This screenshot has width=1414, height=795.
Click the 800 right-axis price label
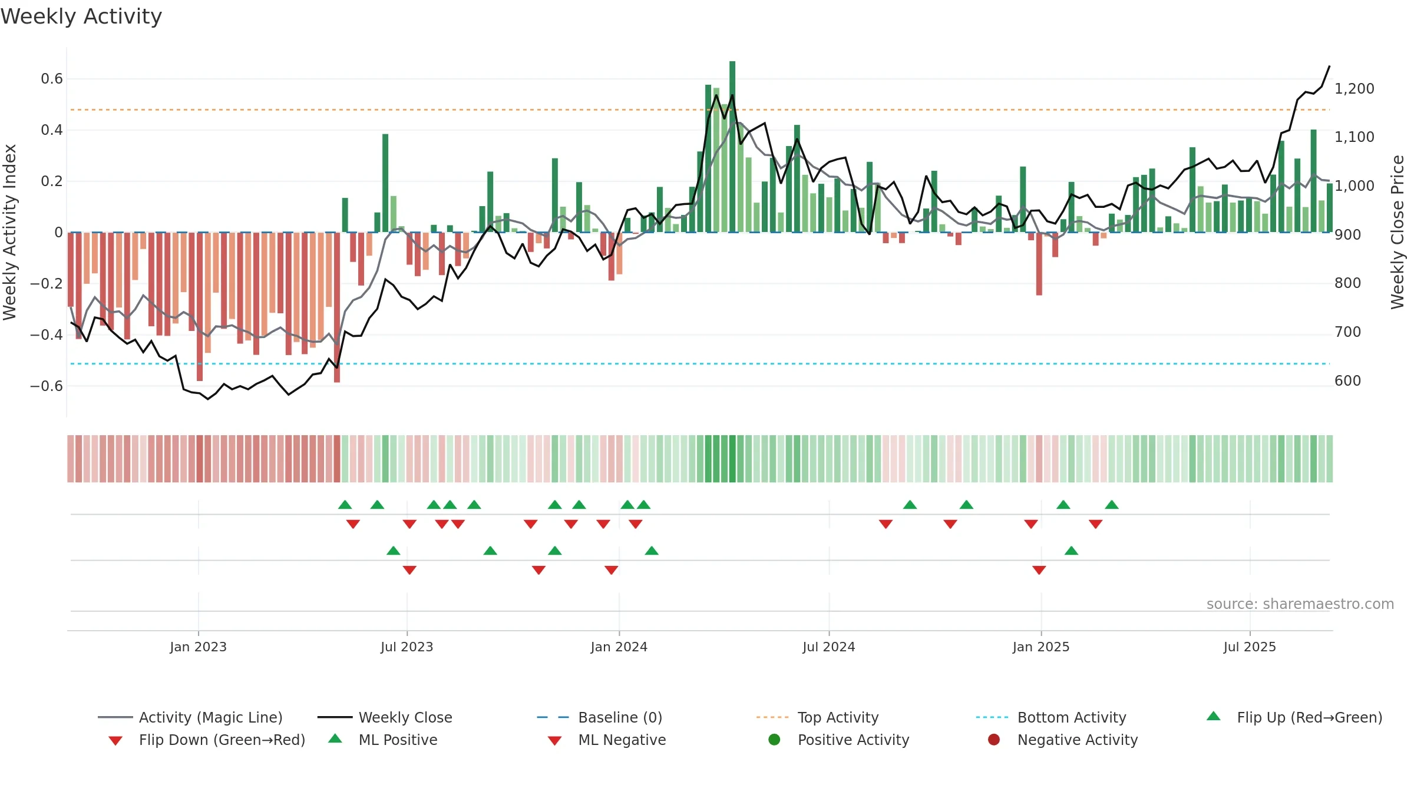pyautogui.click(x=1348, y=283)
